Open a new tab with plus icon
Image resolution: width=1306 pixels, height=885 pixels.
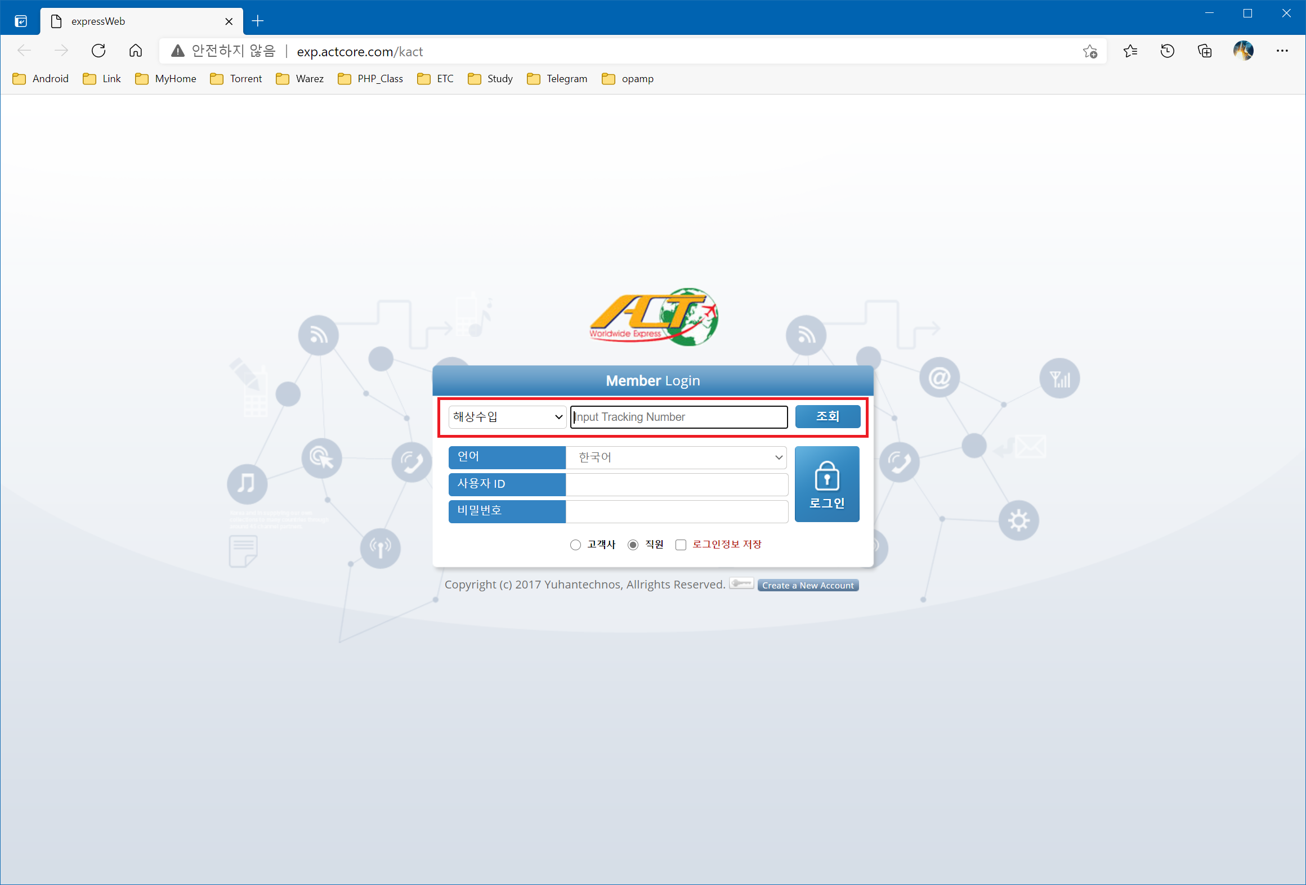tap(258, 21)
